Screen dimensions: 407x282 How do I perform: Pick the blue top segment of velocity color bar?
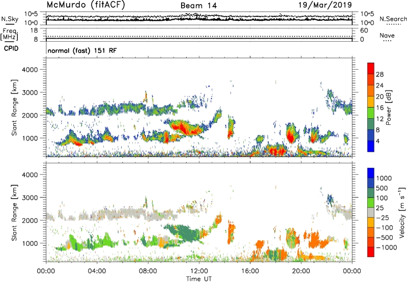(371, 173)
